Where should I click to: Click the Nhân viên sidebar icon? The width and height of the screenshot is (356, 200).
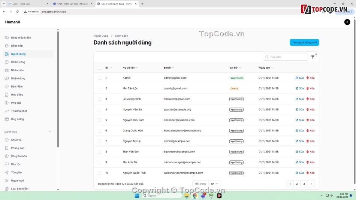pyautogui.click(x=7, y=70)
